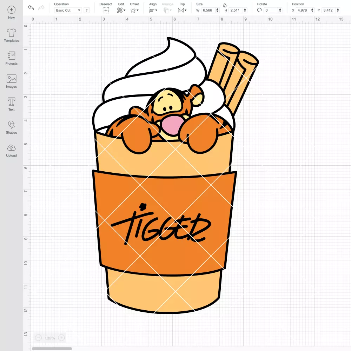Click the width W size field
This screenshot has height=351, width=351.
(x=208, y=10)
